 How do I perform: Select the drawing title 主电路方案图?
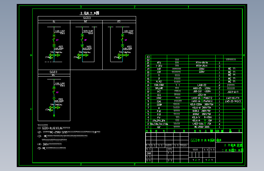coord(90,13)
